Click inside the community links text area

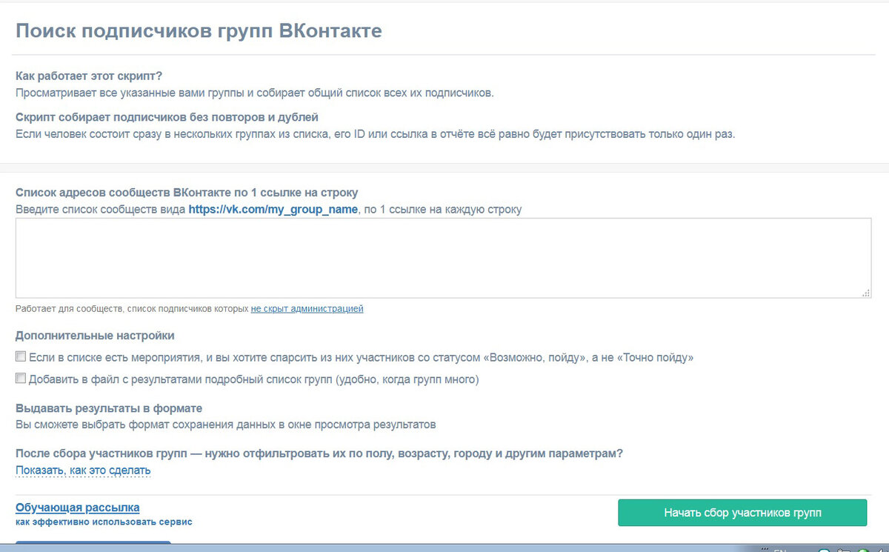[x=443, y=258]
